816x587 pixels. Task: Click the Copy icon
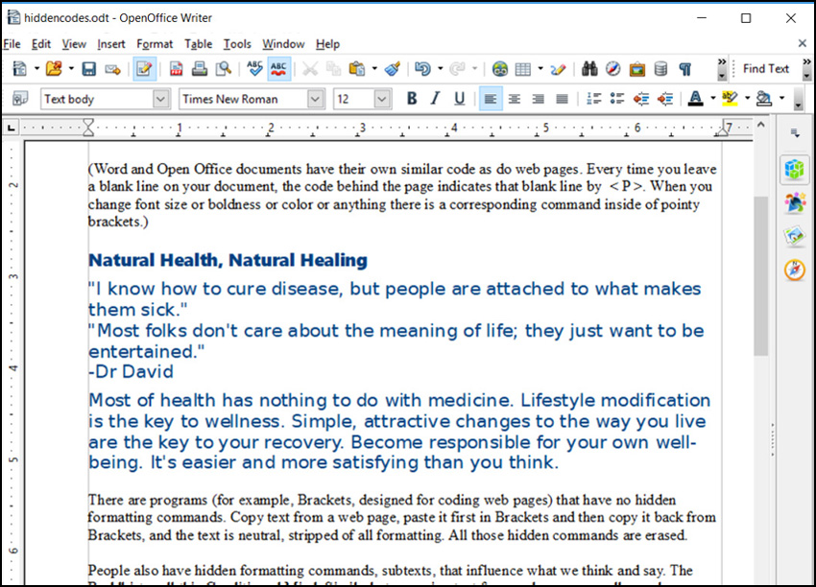[333, 69]
